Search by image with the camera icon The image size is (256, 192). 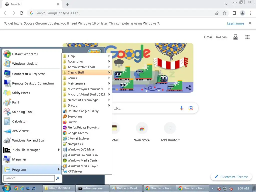point(191,108)
